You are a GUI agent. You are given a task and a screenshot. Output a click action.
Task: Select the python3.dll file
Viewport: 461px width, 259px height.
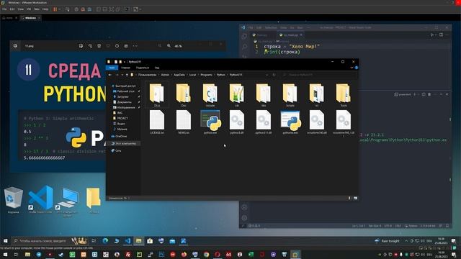237,122
